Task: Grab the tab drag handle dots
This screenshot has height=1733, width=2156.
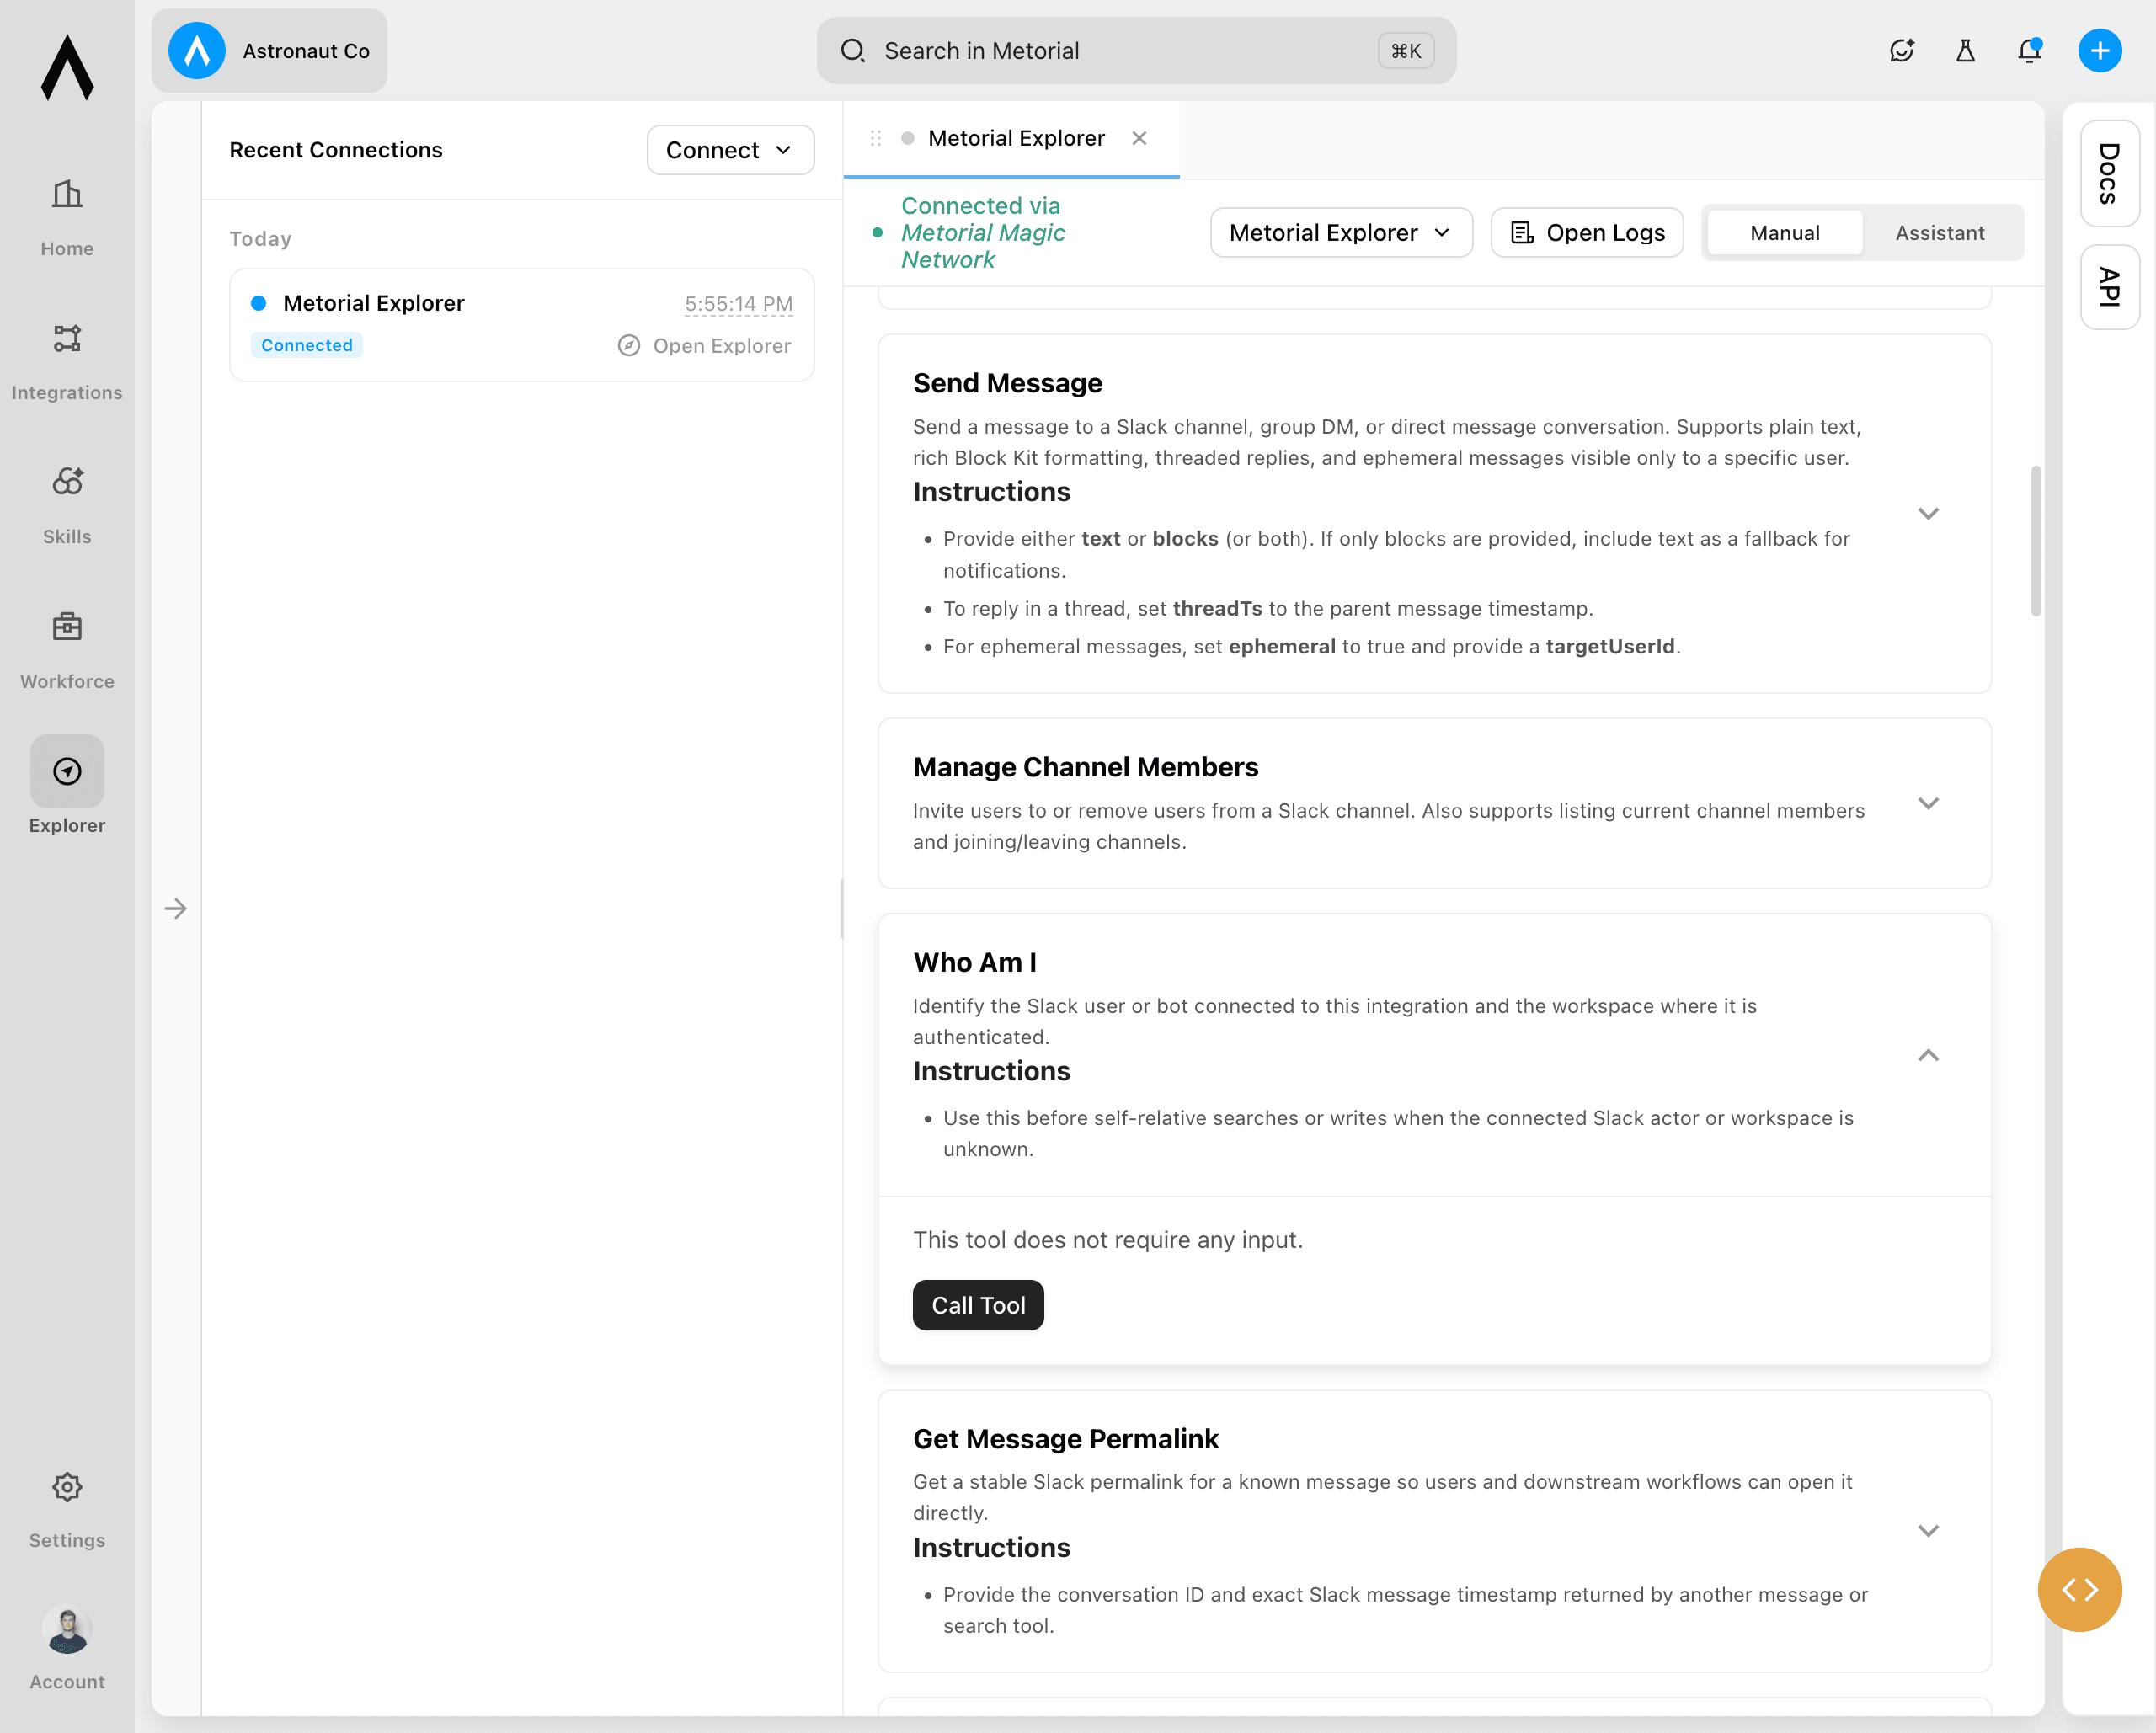Action: coord(876,138)
